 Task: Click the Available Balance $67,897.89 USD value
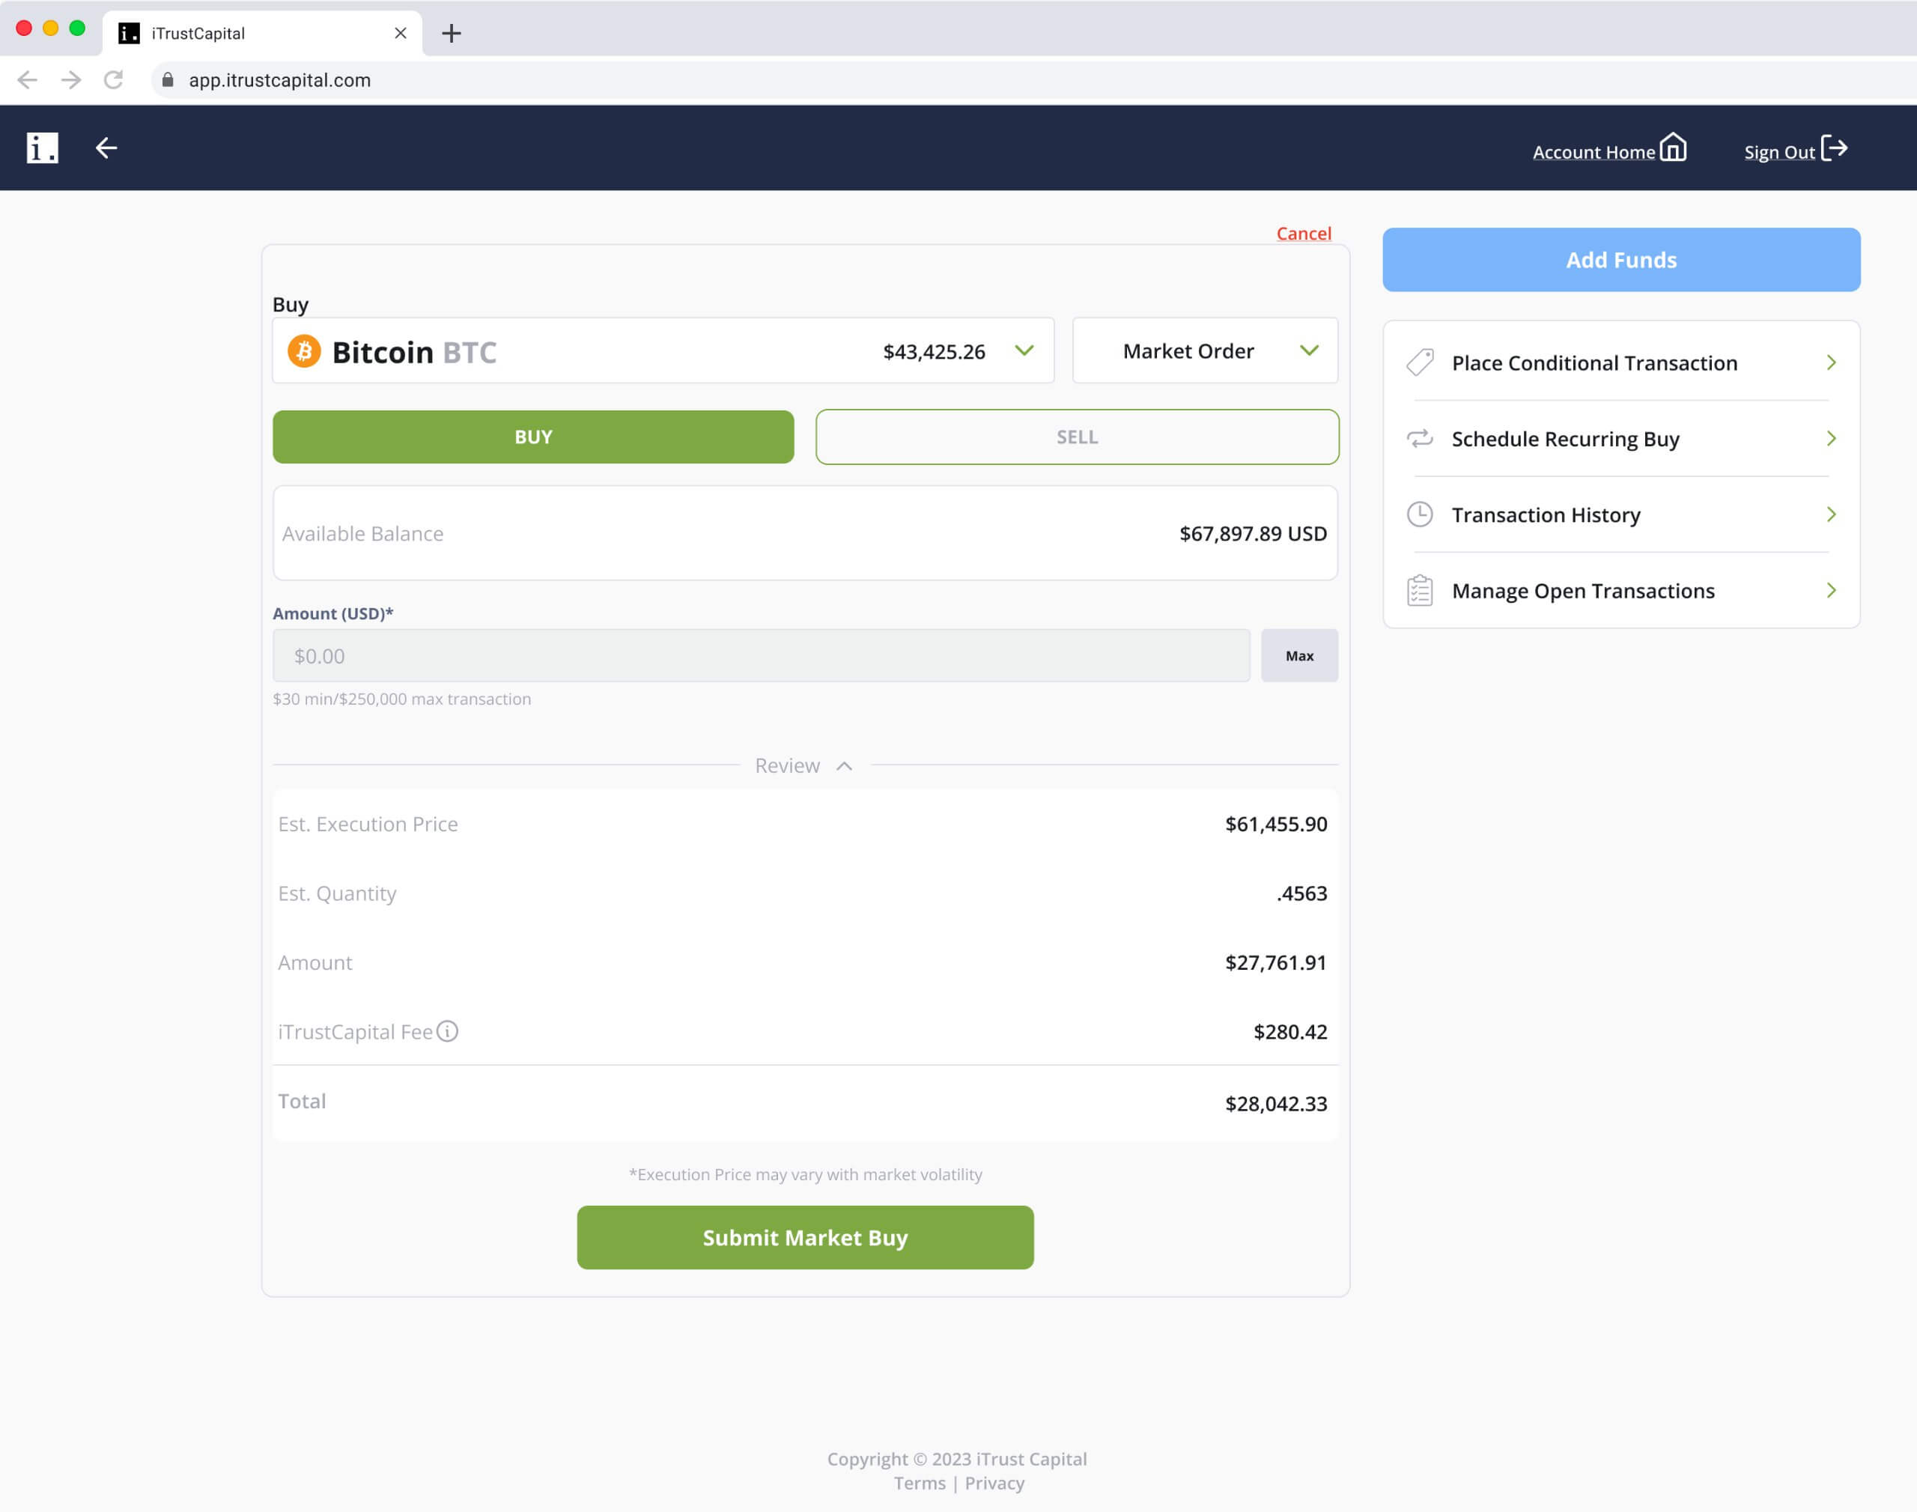(1254, 534)
